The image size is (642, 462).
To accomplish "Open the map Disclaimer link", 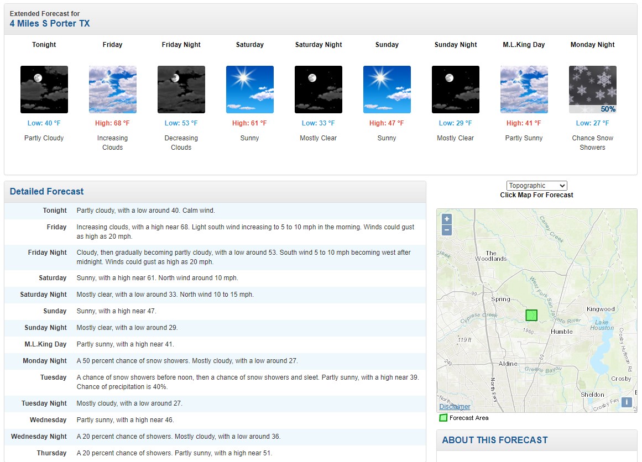I will tap(455, 407).
